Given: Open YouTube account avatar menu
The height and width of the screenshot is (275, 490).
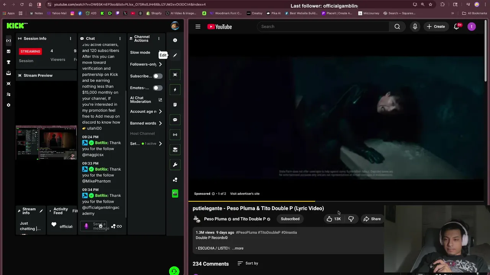Looking at the screenshot, I should (x=472, y=27).
